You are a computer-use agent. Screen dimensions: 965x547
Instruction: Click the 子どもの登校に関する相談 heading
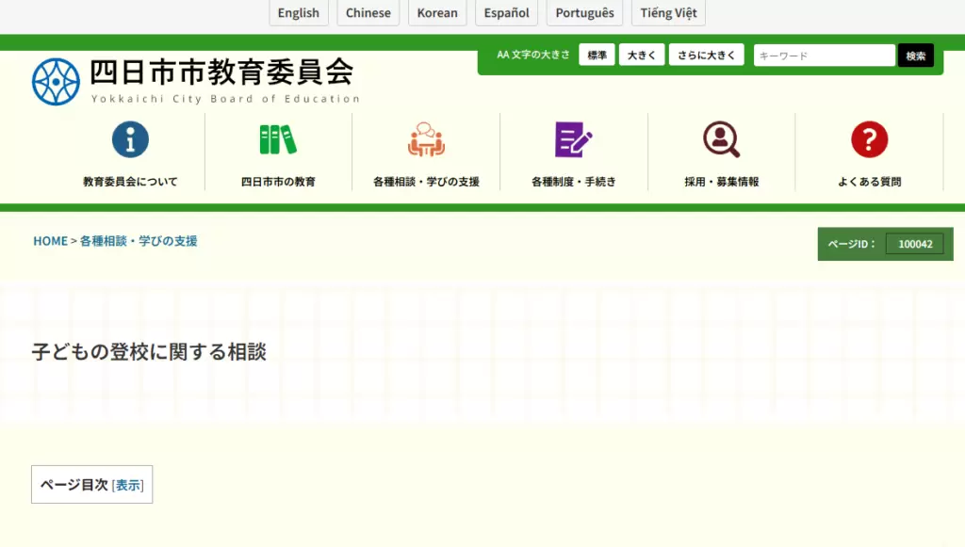click(149, 351)
